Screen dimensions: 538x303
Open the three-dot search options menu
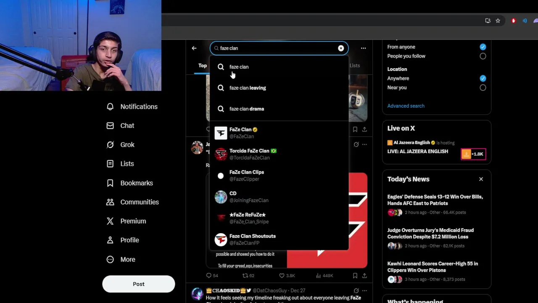click(363, 48)
